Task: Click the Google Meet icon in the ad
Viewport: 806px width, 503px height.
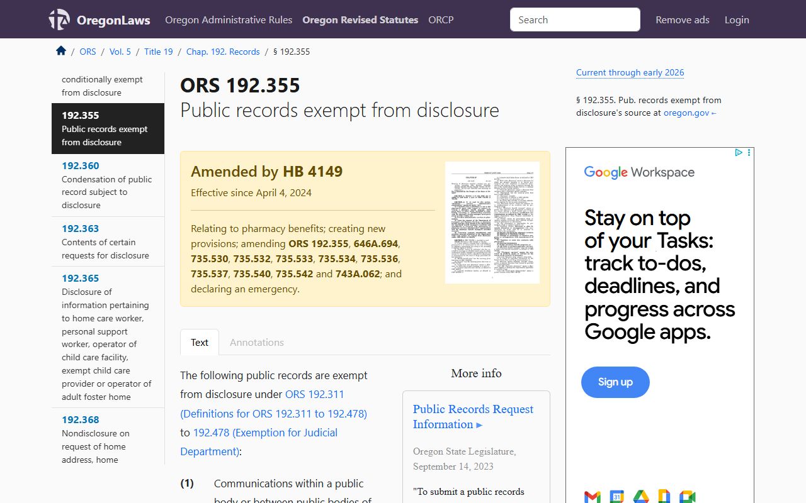Action: coord(687,497)
